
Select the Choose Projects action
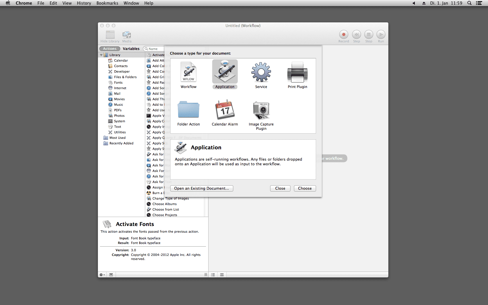click(175, 215)
